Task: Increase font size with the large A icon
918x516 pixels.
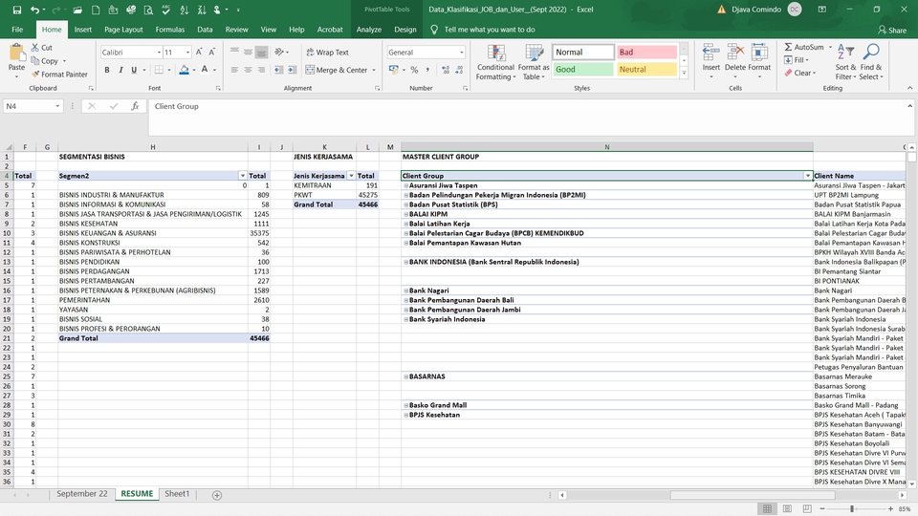Action: [x=199, y=52]
